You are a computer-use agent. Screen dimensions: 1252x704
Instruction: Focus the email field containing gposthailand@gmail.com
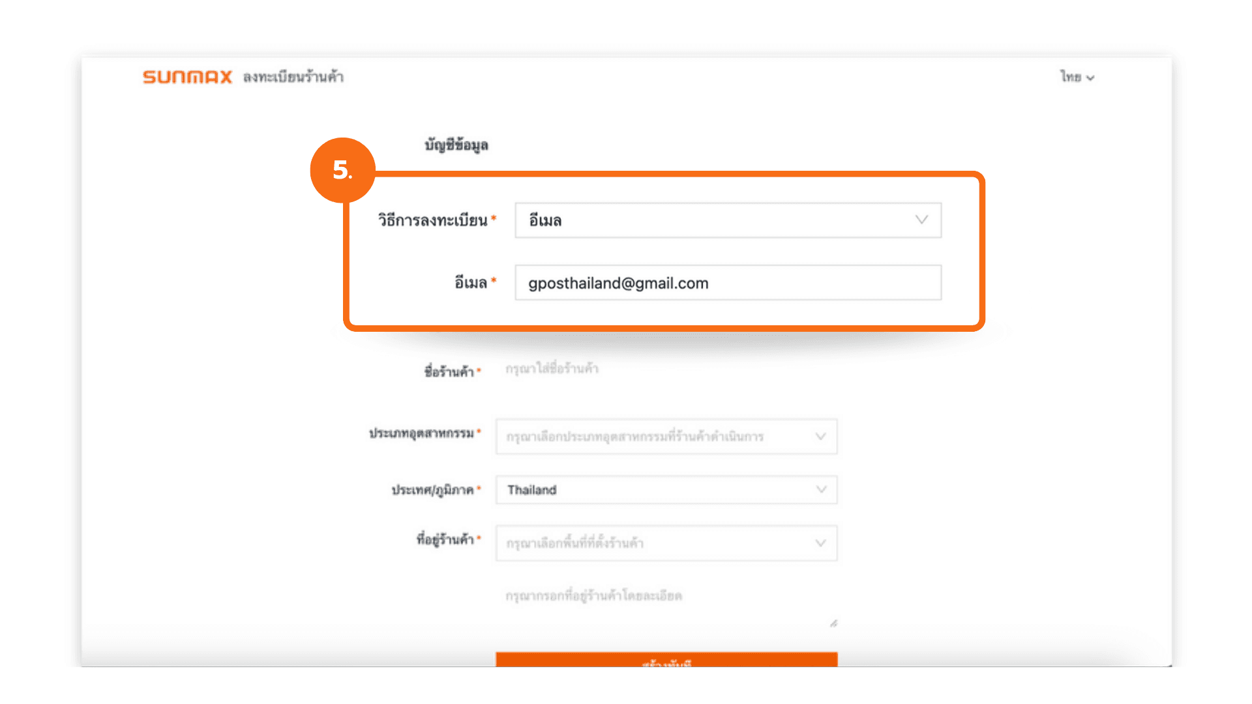pyautogui.click(x=727, y=283)
